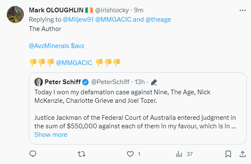This screenshot has height=164, width=251.
Task: Open the @AvzMinerals mention
Action: tap(49, 46)
